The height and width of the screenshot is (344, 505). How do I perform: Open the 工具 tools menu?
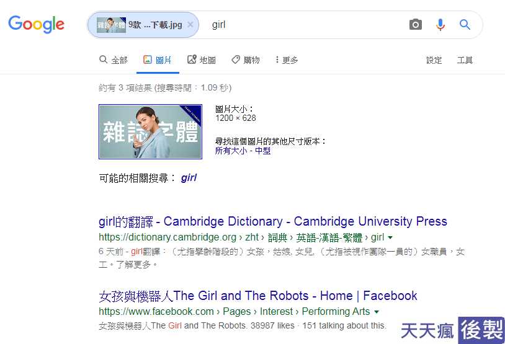pyautogui.click(x=465, y=60)
